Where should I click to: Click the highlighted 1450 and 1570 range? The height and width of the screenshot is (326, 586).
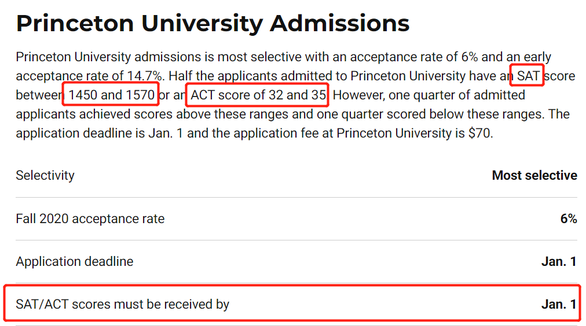point(111,95)
